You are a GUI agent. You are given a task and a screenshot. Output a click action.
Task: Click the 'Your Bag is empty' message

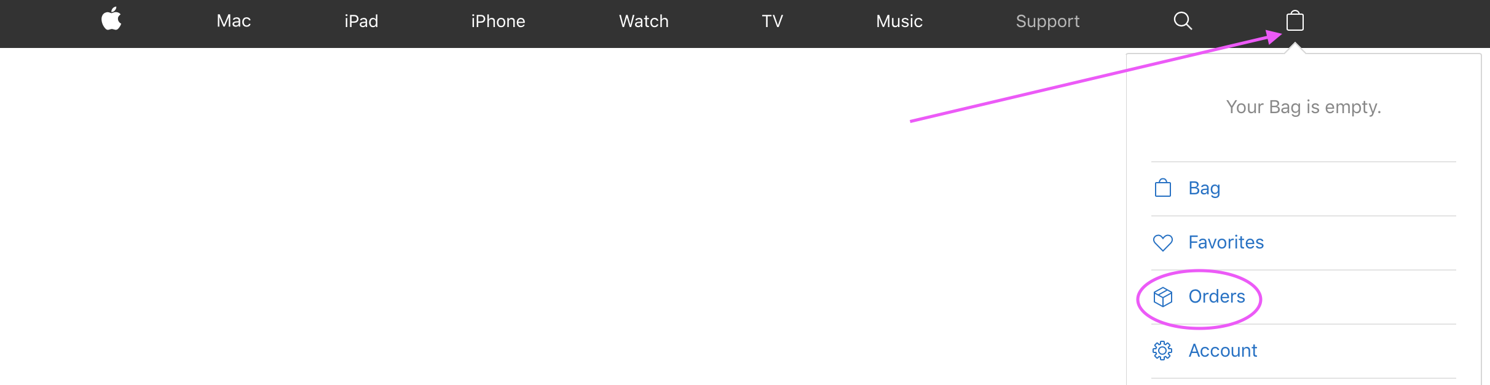point(1304,107)
